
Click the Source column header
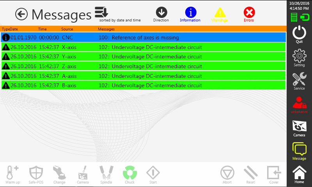(67, 29)
